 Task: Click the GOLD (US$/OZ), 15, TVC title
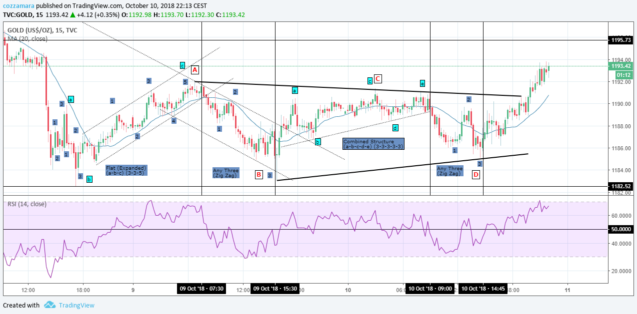click(x=42, y=30)
